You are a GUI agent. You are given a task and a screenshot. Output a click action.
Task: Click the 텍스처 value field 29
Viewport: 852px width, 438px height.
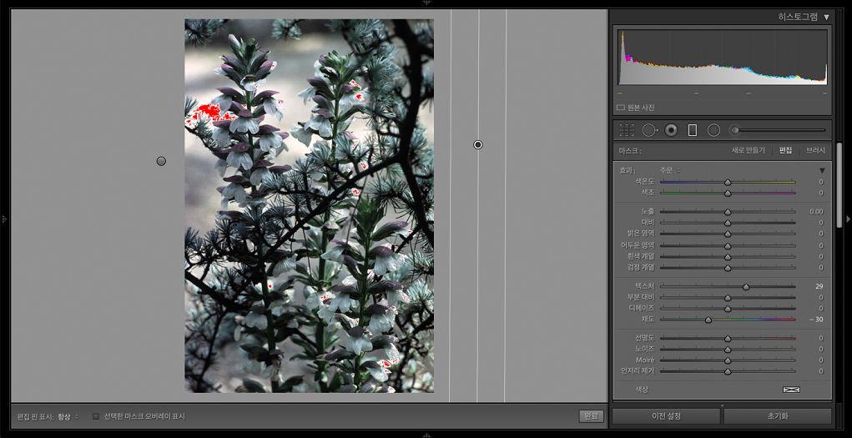click(819, 286)
